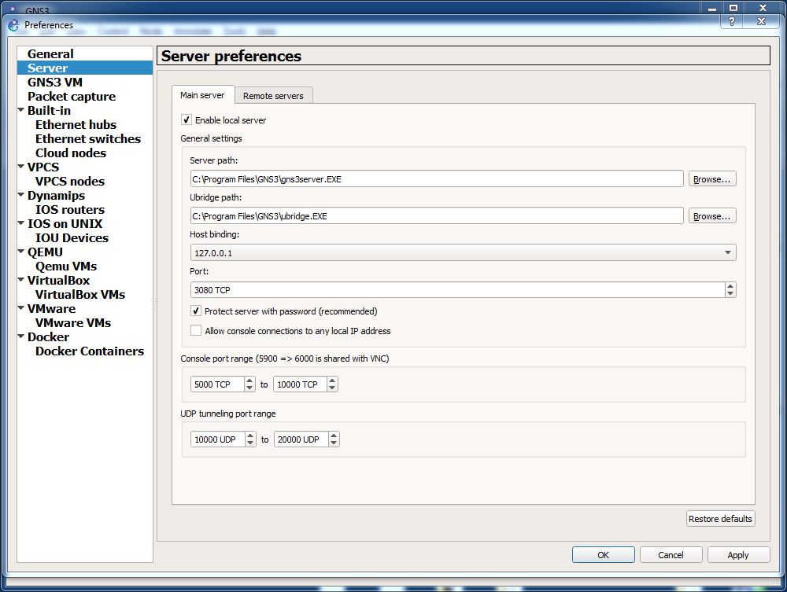Click Restore defaults button
The height and width of the screenshot is (592, 787).
720,519
